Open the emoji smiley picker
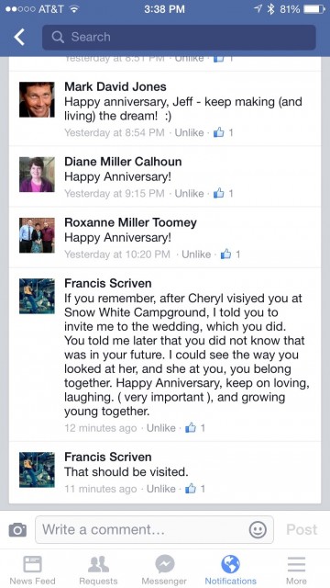 [258, 530]
